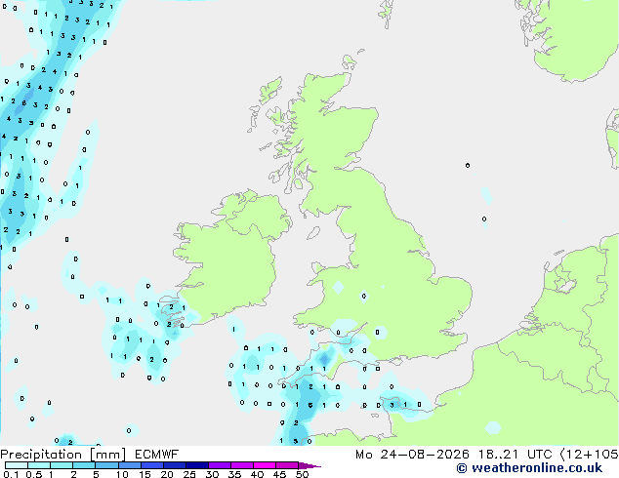Select the 25 to 30 mm legend swatch
Image resolution: width=619 pixels, height=478 pixels.
tap(197, 465)
